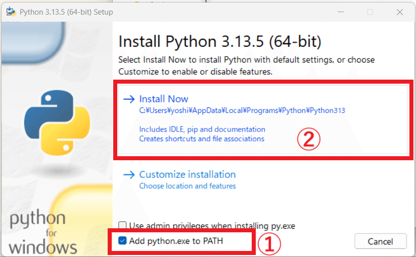The width and height of the screenshot is (416, 257).
Task: Start installation with Install Now
Action: point(164,99)
